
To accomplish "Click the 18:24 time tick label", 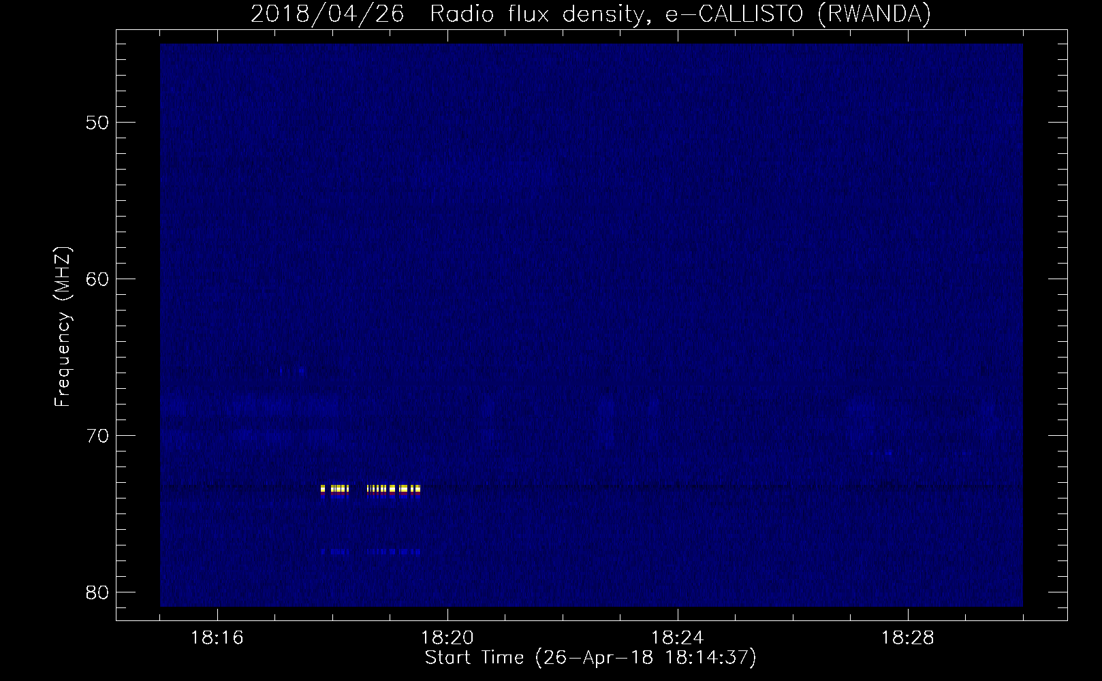I will pyautogui.click(x=678, y=638).
